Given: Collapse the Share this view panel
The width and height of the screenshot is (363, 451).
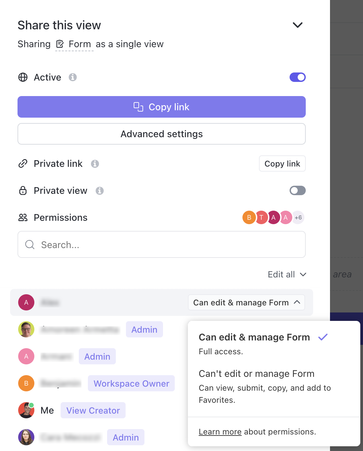Looking at the screenshot, I should pos(297,25).
